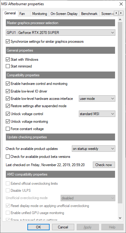Click the tab strip left arrow

(x=116, y=13)
